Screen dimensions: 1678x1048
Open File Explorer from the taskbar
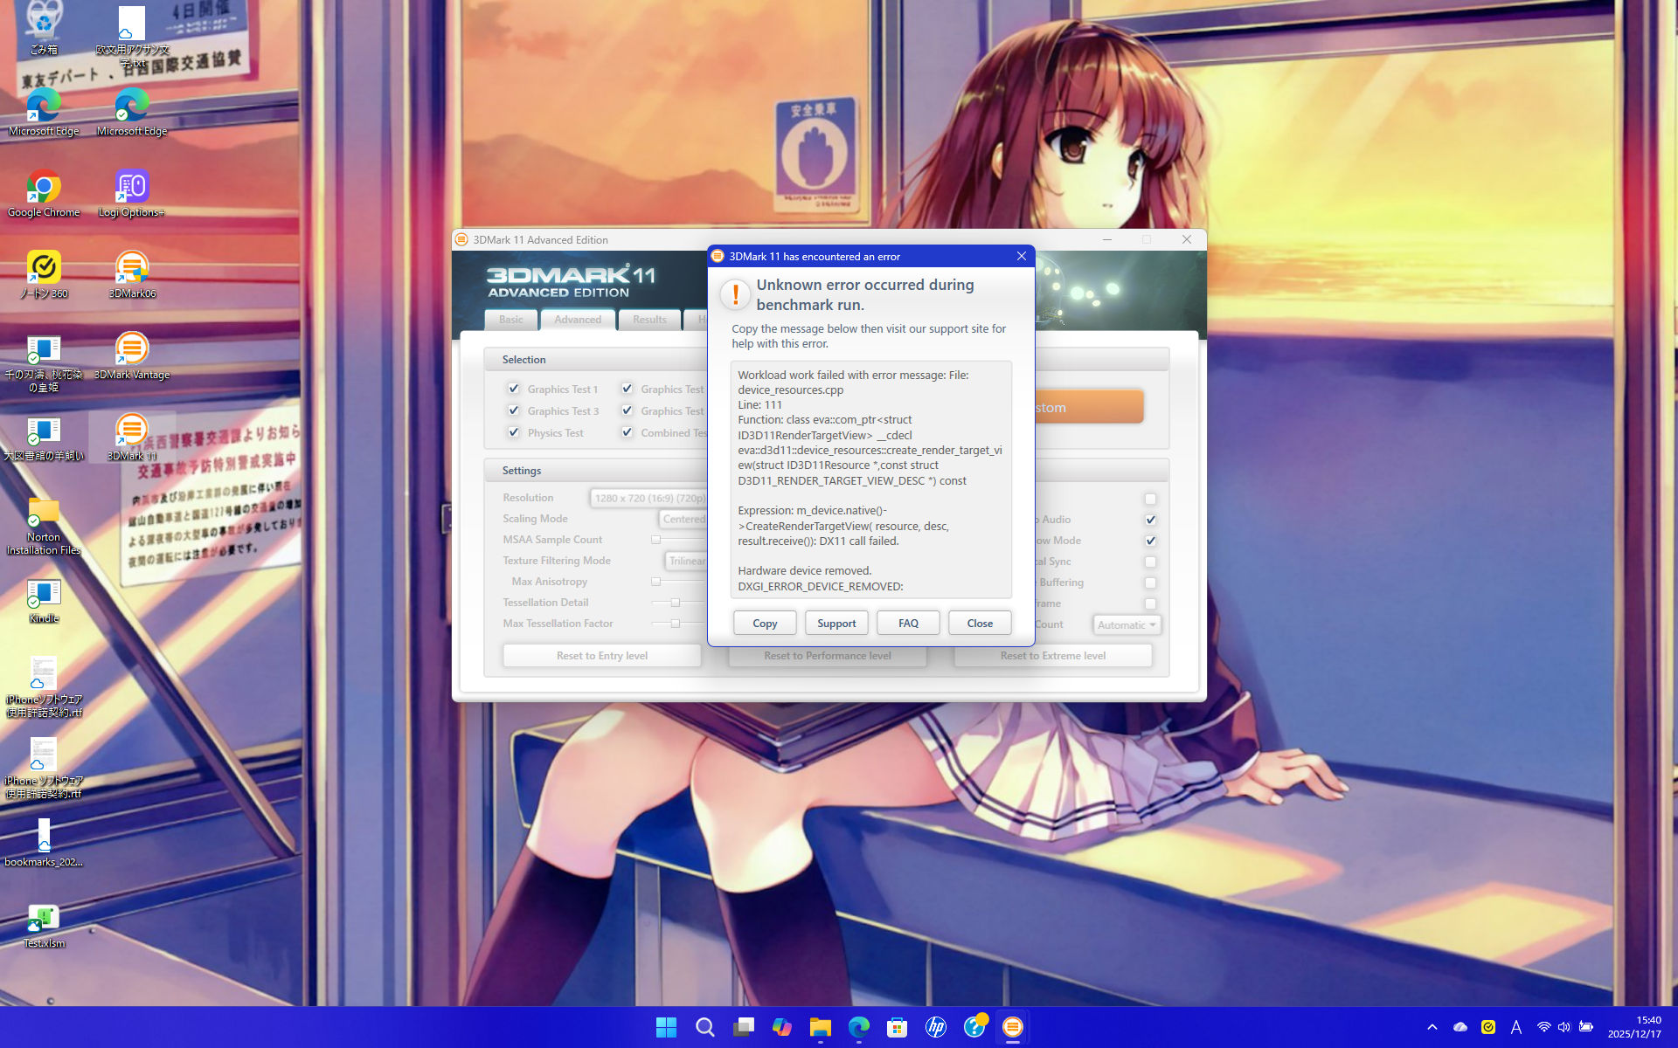click(x=820, y=1027)
